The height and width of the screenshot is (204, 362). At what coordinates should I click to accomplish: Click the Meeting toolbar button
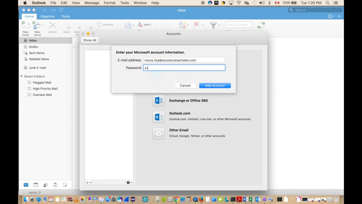[105, 25]
